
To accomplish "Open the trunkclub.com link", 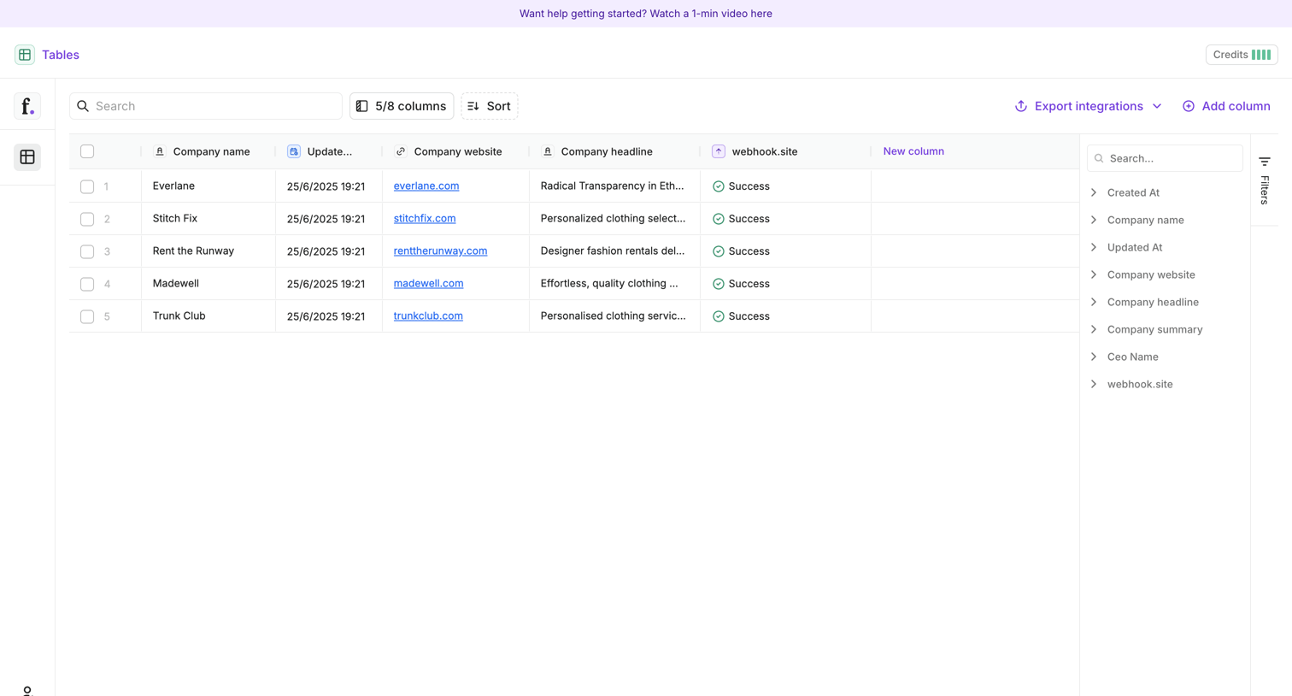I will tap(428, 316).
